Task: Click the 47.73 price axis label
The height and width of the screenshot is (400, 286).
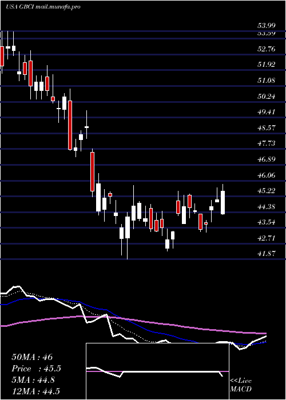Action: 267,143
